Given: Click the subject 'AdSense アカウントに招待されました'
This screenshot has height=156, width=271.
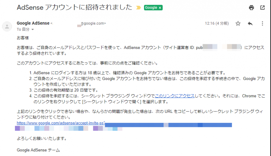Looking at the screenshot, I should pos(75,7).
